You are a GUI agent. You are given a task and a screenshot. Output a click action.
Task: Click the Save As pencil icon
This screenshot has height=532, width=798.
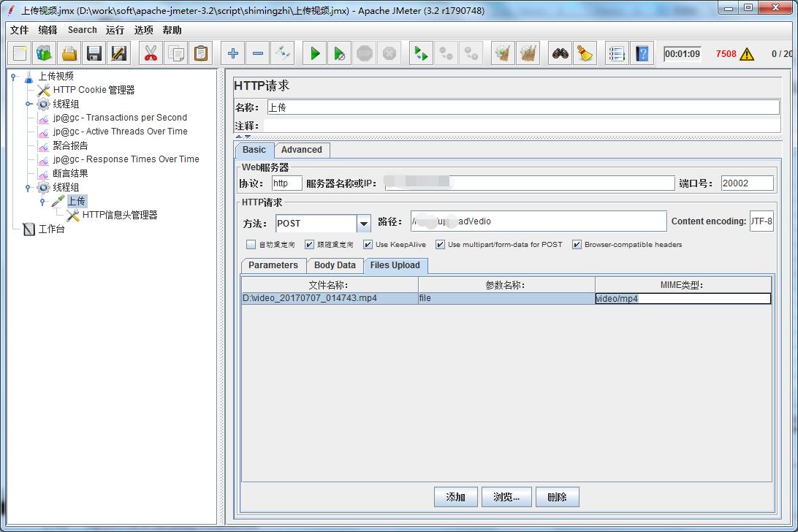[x=118, y=53]
